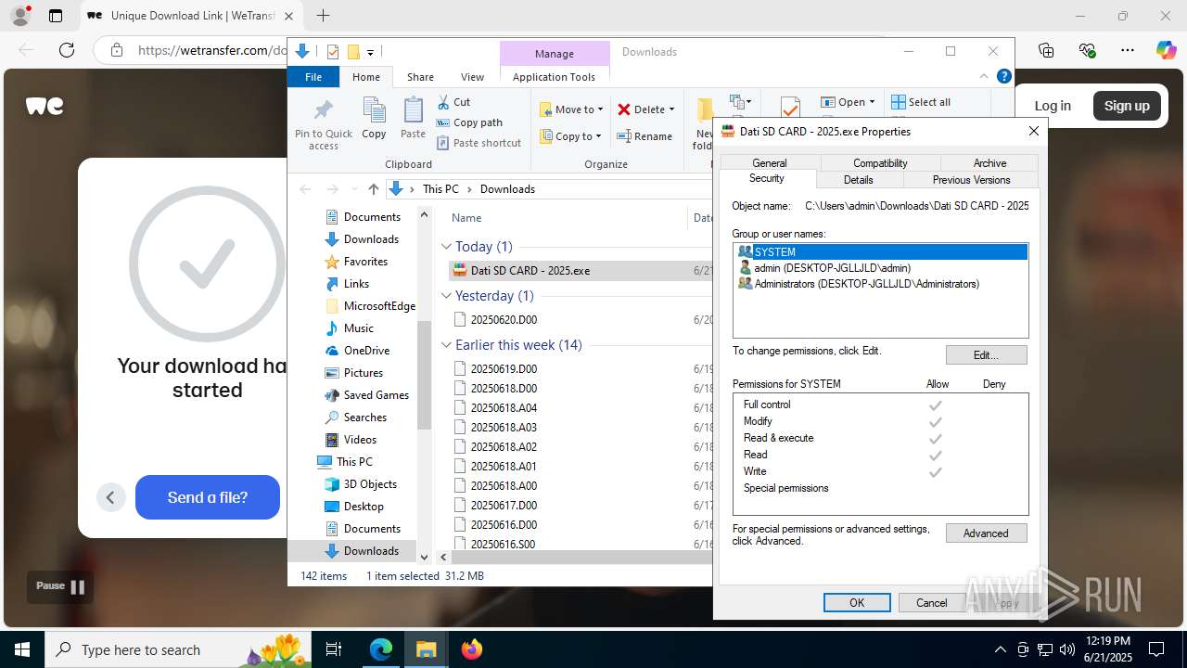This screenshot has width=1187, height=668.
Task: Switch to the Compatibility tab
Action: pos(880,163)
